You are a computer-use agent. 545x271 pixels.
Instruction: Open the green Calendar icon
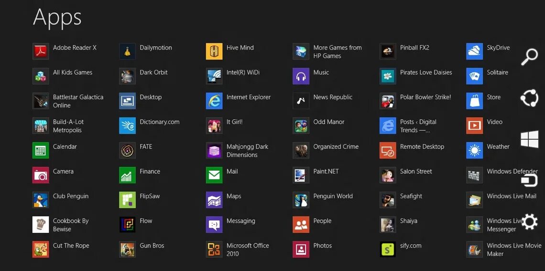pos(41,150)
